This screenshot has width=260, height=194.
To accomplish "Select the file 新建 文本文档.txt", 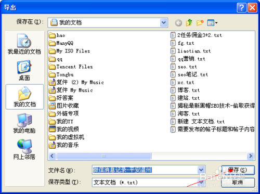I will point(198,122).
